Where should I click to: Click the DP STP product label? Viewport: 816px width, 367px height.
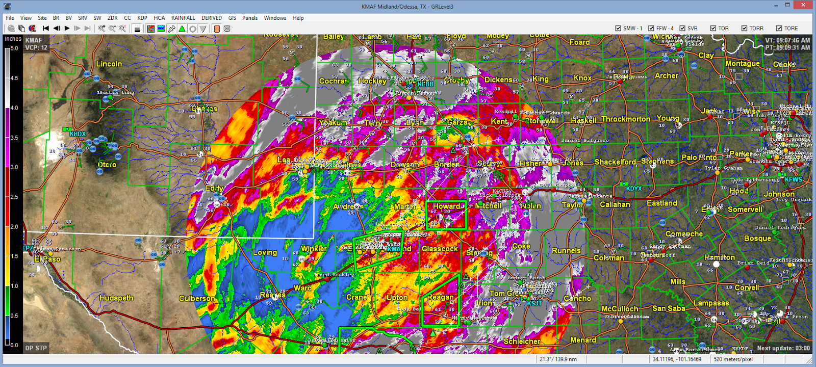point(36,348)
